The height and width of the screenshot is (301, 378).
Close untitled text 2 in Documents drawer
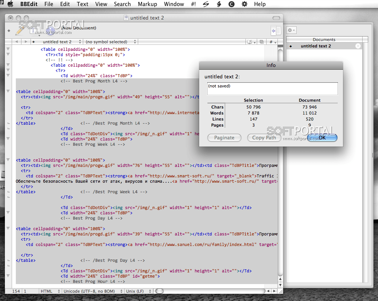point(358,46)
